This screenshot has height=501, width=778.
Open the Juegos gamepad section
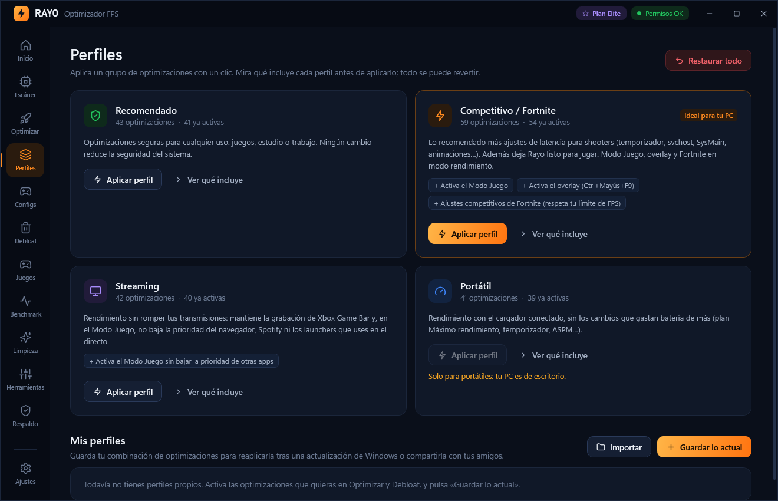point(25,270)
